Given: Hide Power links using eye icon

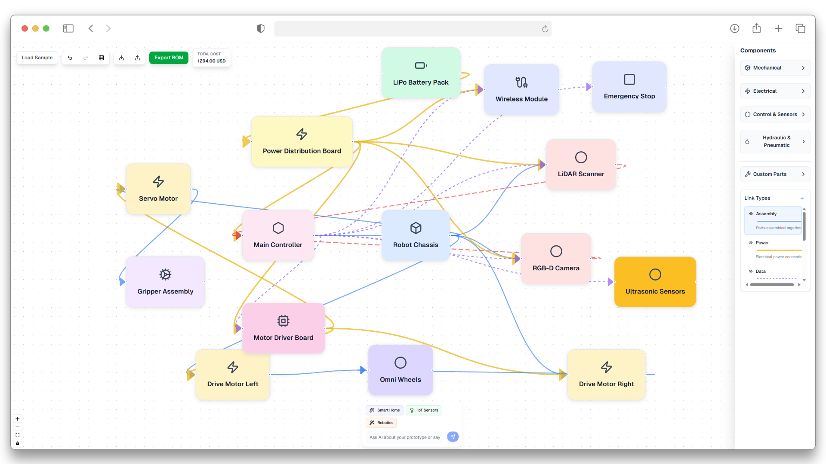Looking at the screenshot, I should pos(751,243).
